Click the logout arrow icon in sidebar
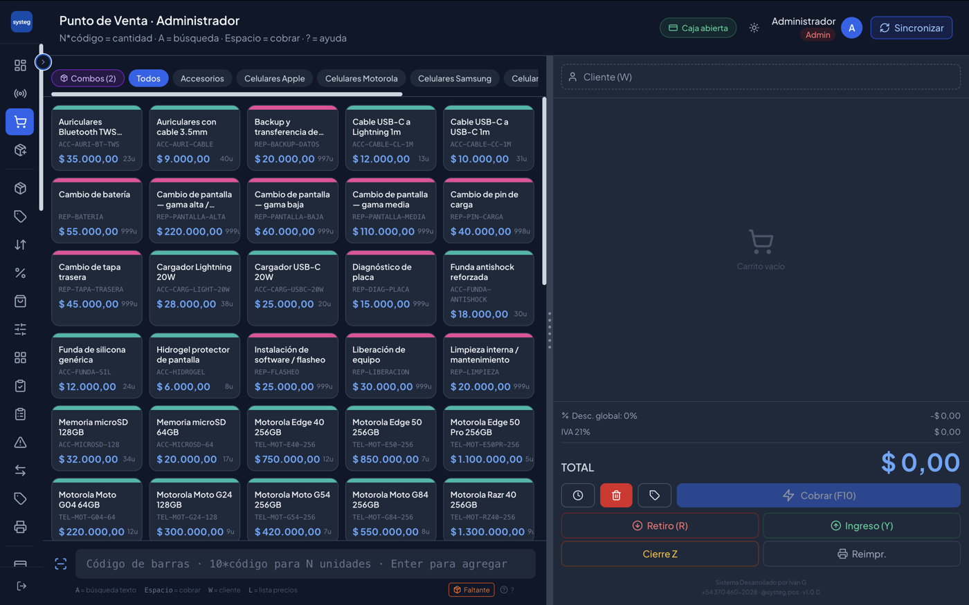 [x=21, y=586]
